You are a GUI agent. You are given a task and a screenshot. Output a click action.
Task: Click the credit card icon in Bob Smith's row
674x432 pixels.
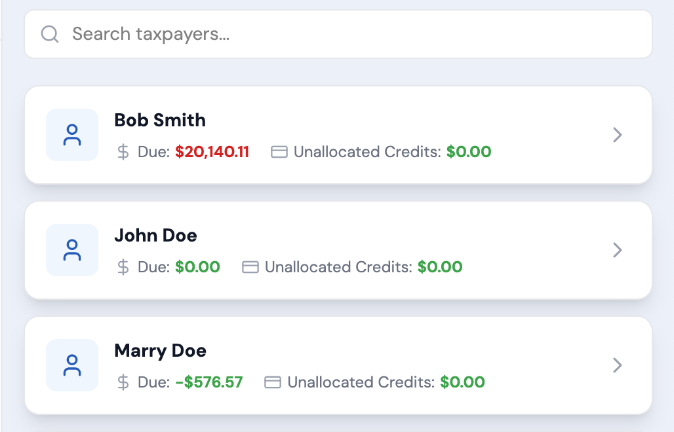click(279, 153)
